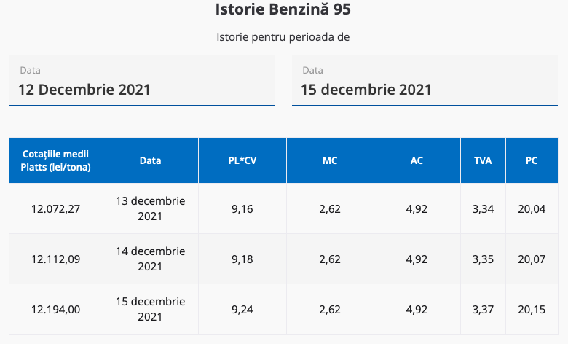Click the Cotațiile medii Platts column header

click(x=56, y=160)
